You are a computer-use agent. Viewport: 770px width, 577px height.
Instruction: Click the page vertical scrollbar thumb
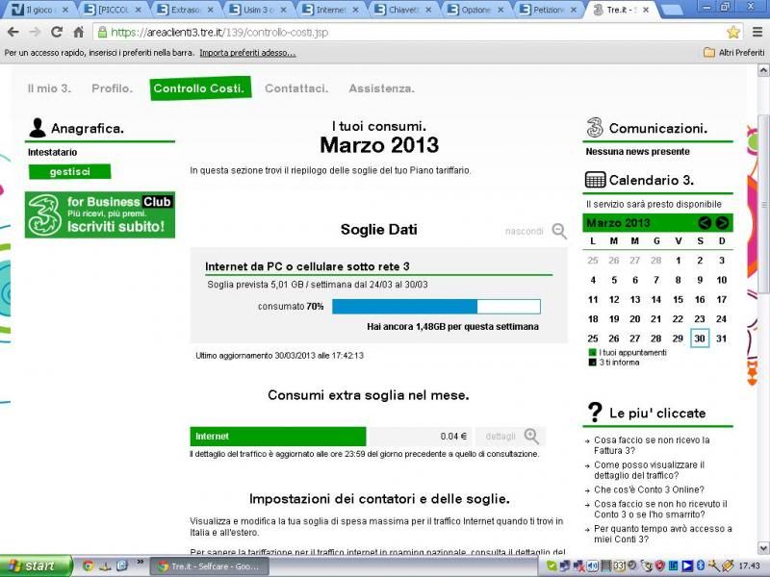tap(763, 204)
